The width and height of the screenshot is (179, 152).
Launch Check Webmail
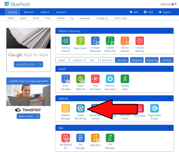click(x=80, y=79)
